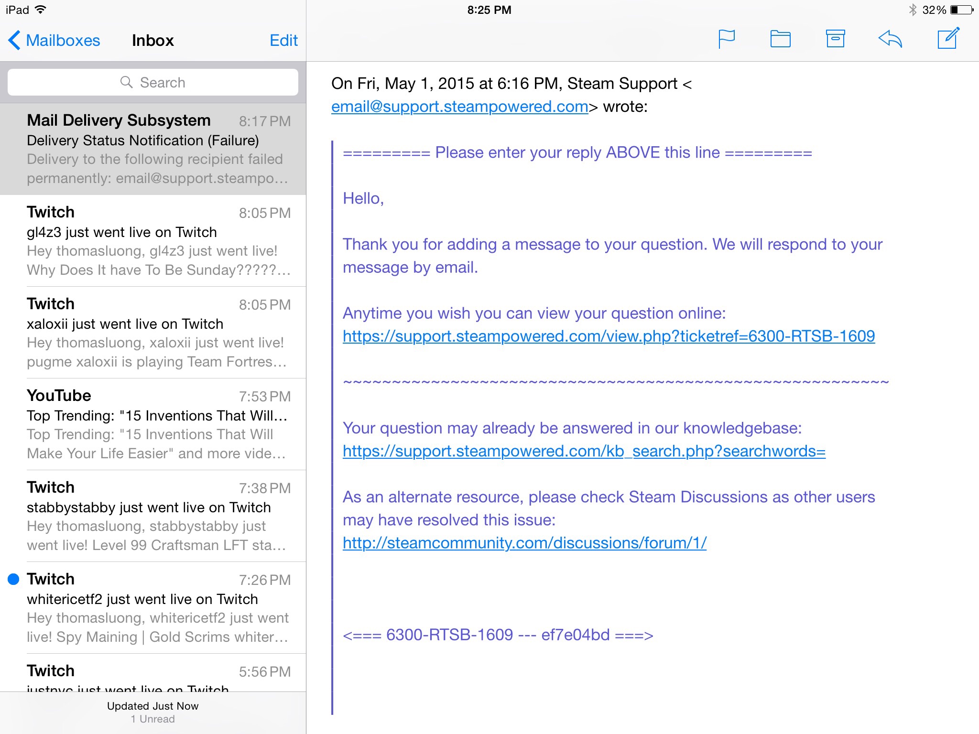979x734 pixels.
Task: Tap the Mailboxes back chevron
Action: (x=14, y=41)
